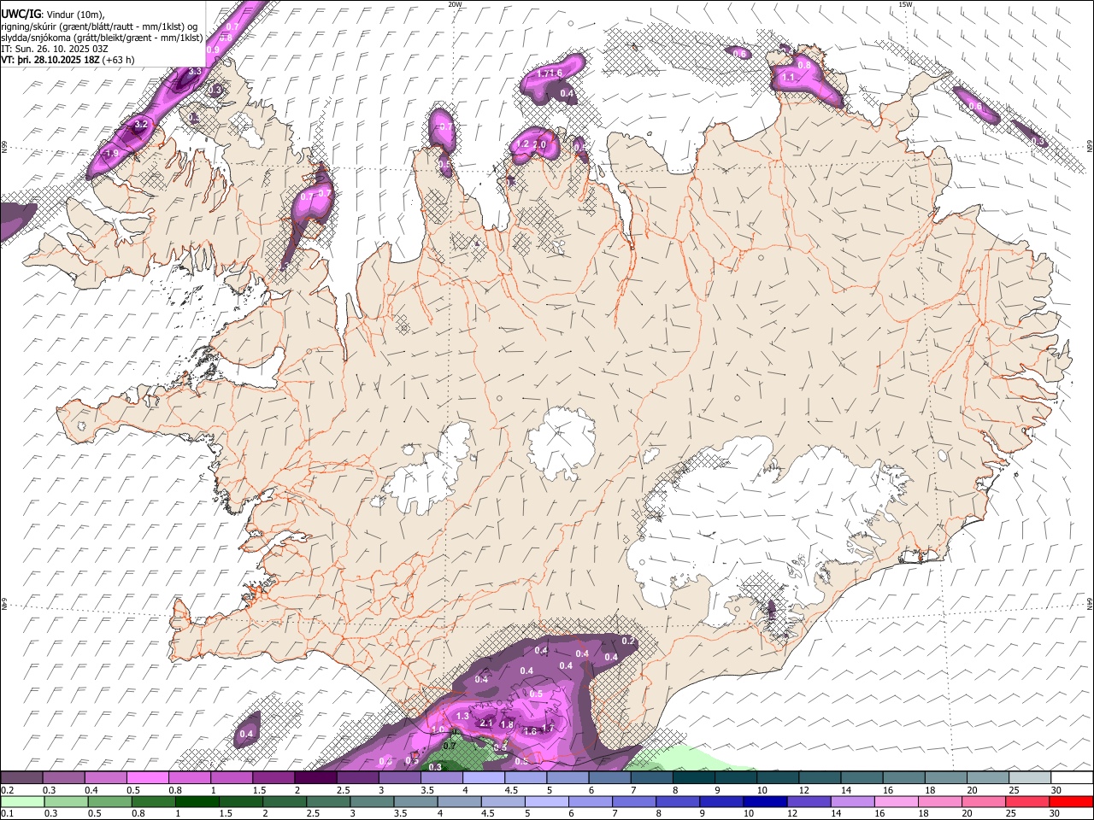Click the "1.1" value on the northeast coast
The height and width of the screenshot is (820, 1094).
pos(788,78)
